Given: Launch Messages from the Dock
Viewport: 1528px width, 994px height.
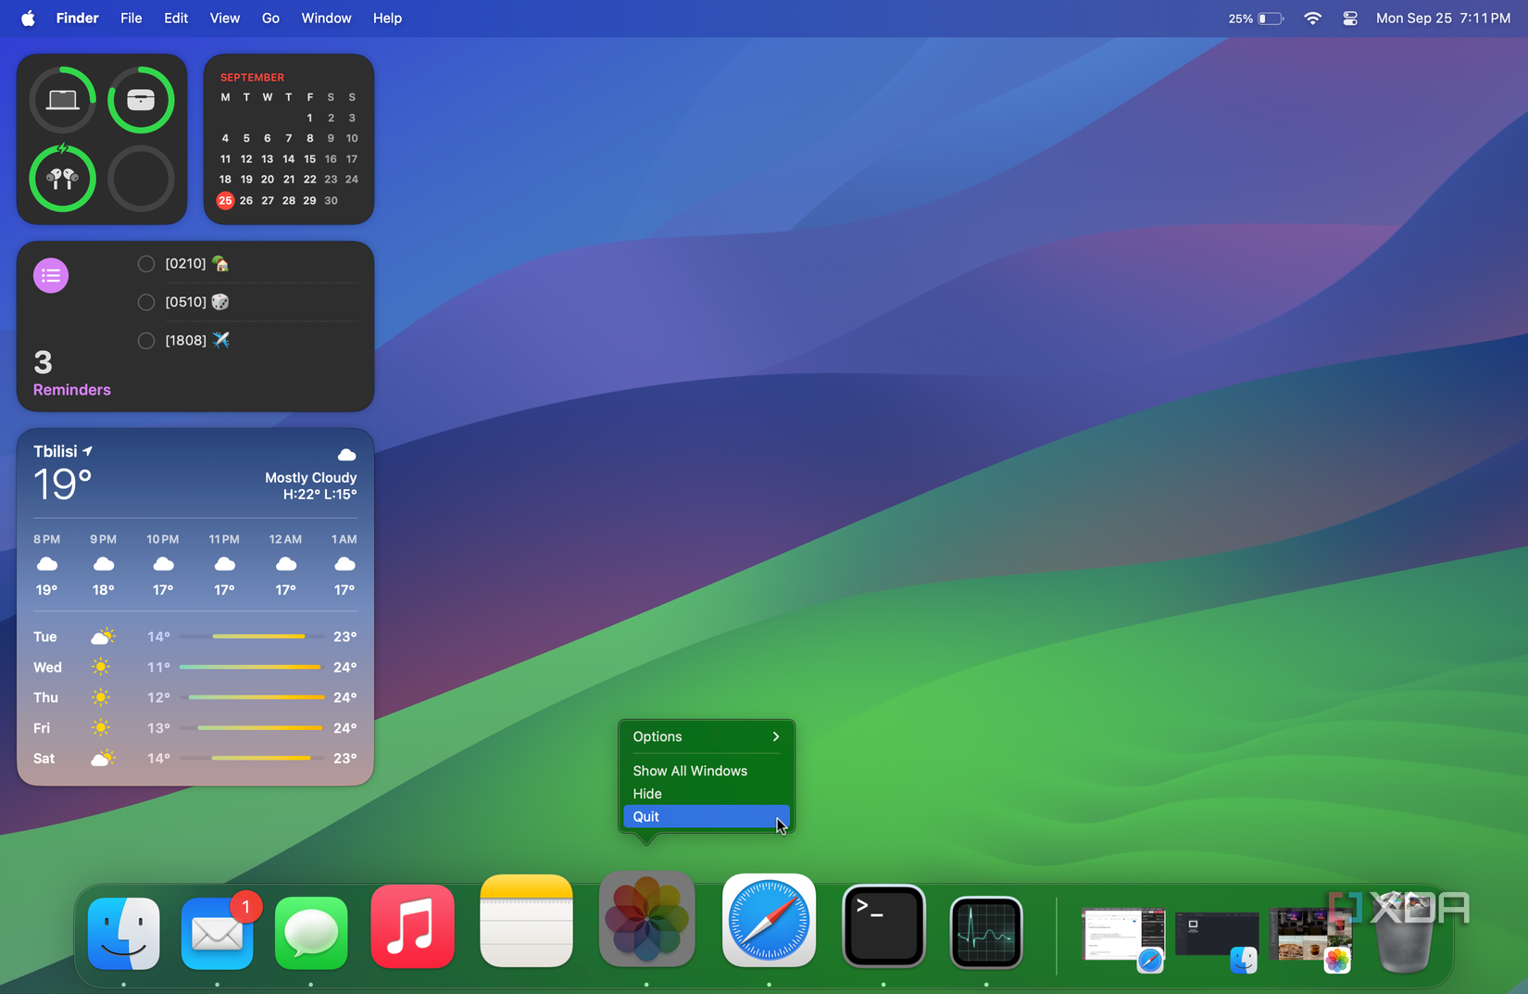Looking at the screenshot, I should pos(311,933).
